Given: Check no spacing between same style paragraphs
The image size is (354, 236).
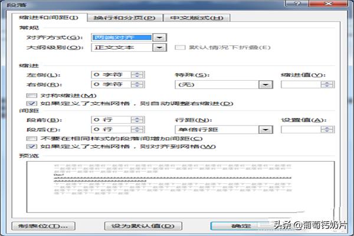Looking at the screenshot, I should [32, 139].
